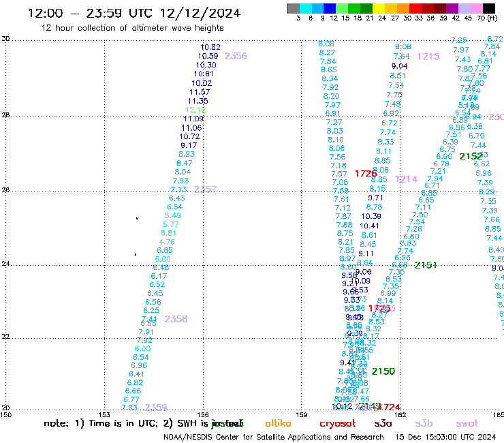
Task: Click the wave height value '8.93'
Action: point(187,154)
